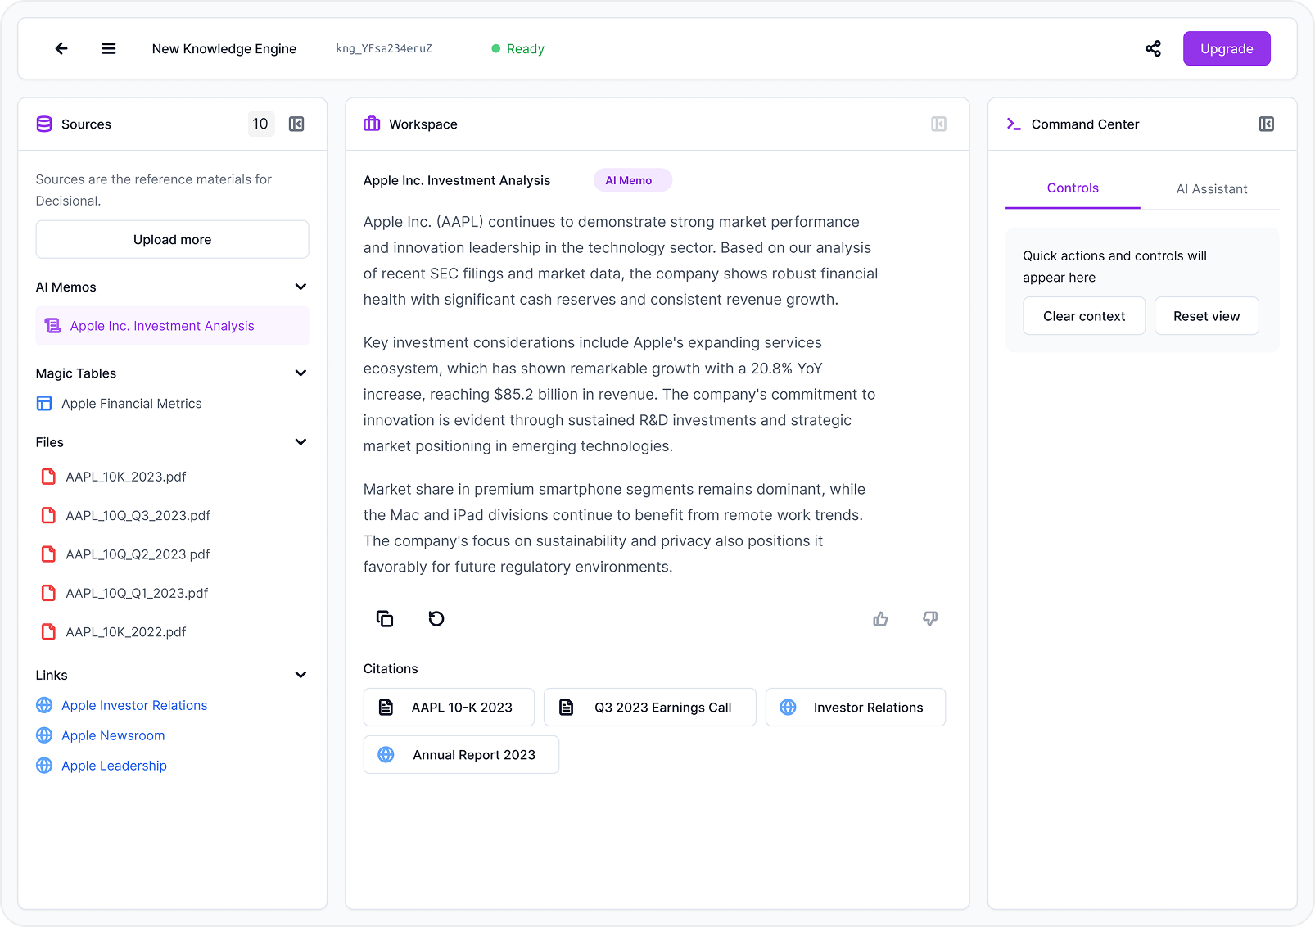Image resolution: width=1315 pixels, height=927 pixels.
Task: Give thumbs down to the memo
Action: point(930,619)
